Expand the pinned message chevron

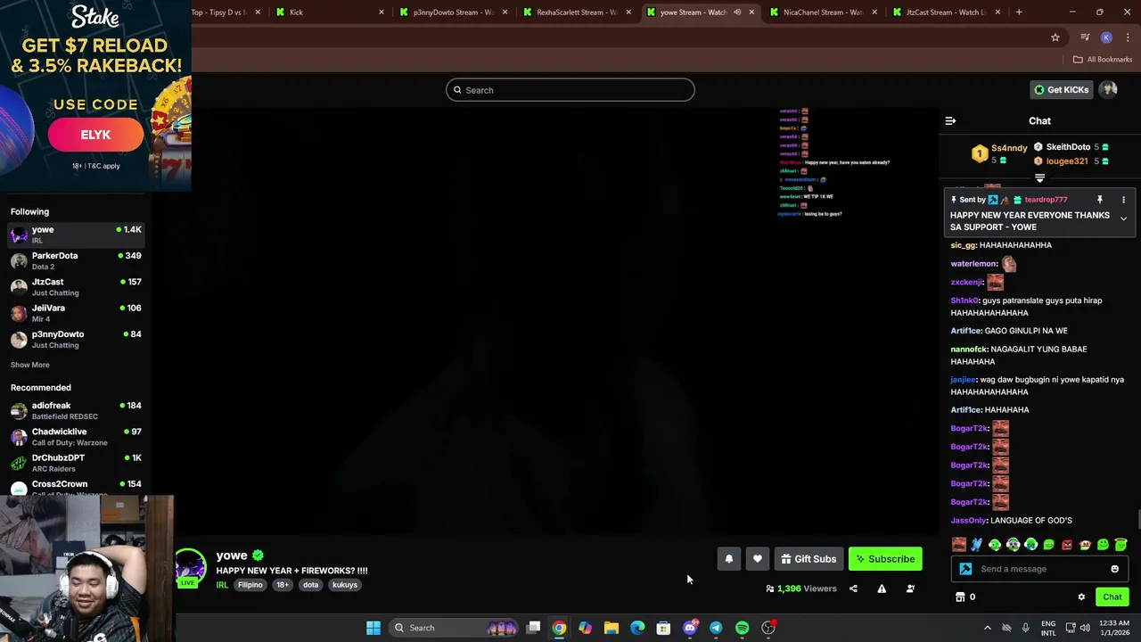point(1123,218)
